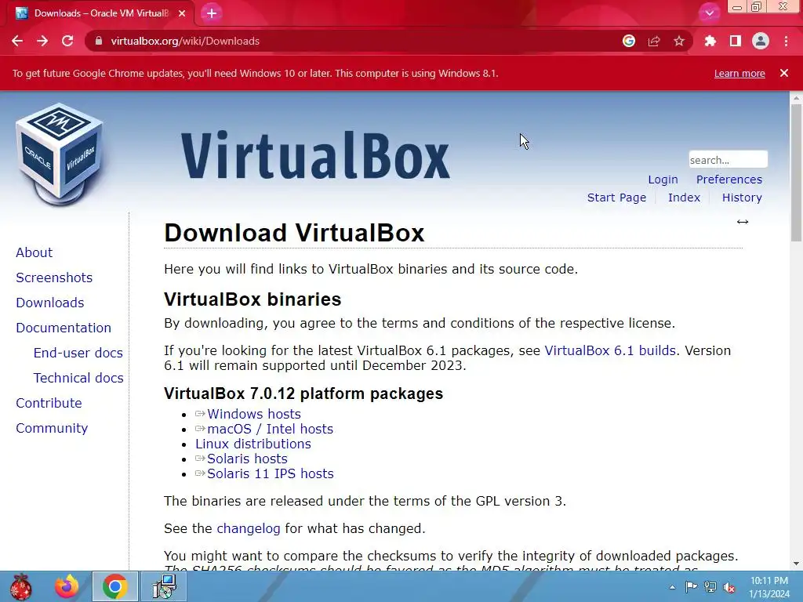Click the Christmas ornament Start button
Image resolution: width=803 pixels, height=602 pixels.
click(20, 586)
